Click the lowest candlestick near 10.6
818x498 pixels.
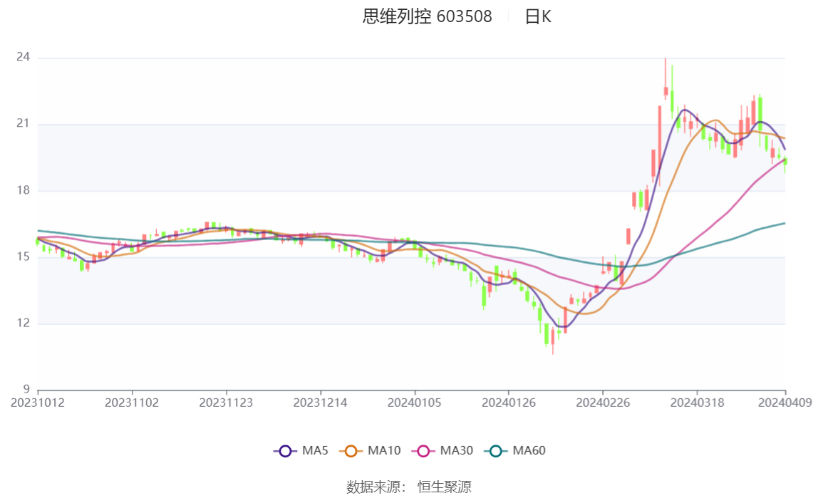(x=553, y=341)
